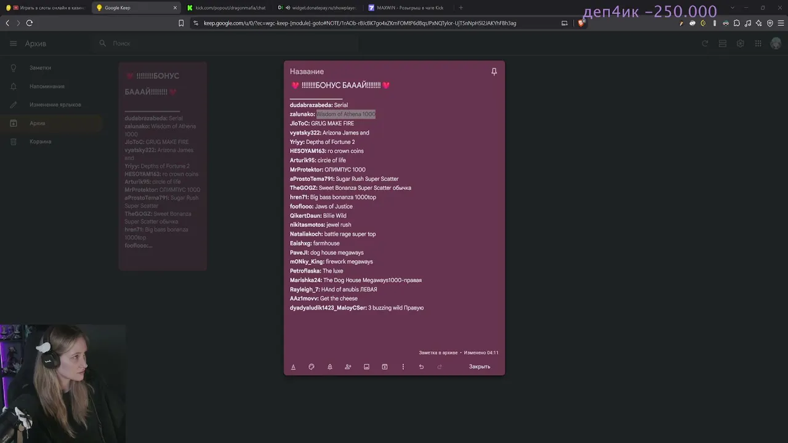The width and height of the screenshot is (788, 443).
Task: View site information settings icon
Action: click(196, 23)
